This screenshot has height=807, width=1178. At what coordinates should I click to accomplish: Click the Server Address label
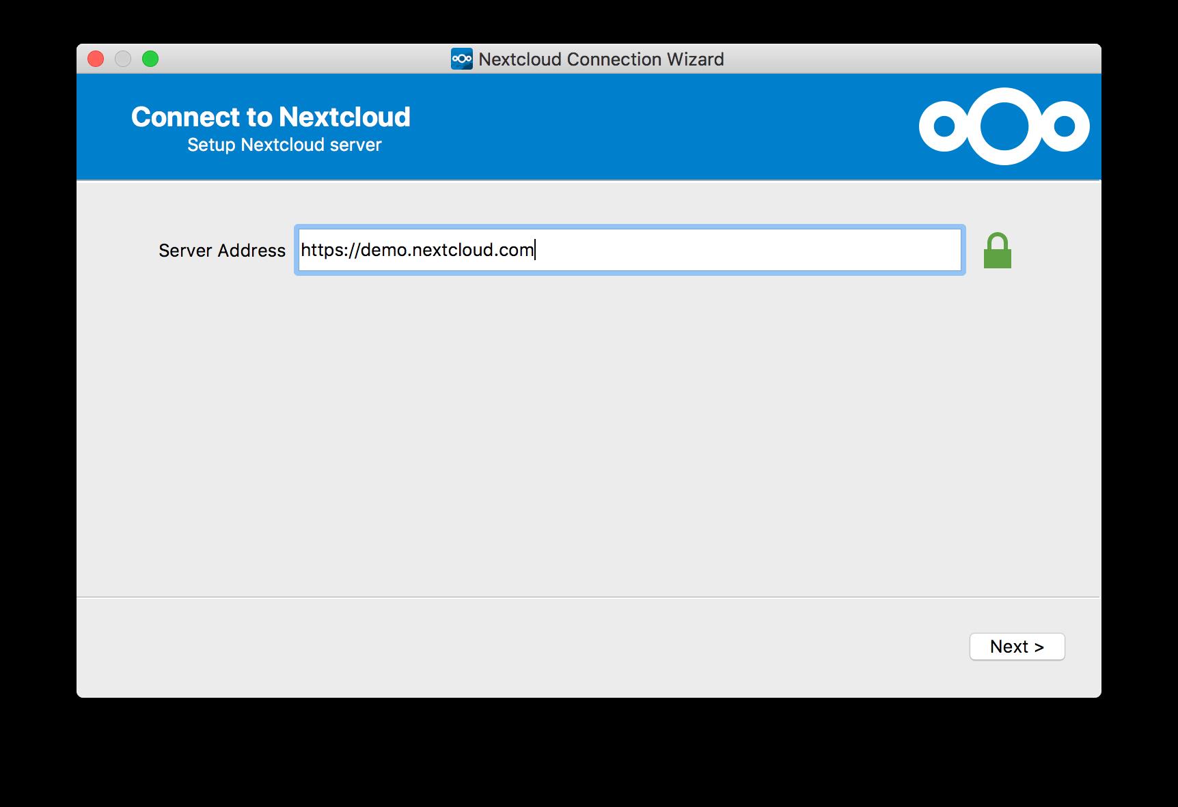[221, 251]
